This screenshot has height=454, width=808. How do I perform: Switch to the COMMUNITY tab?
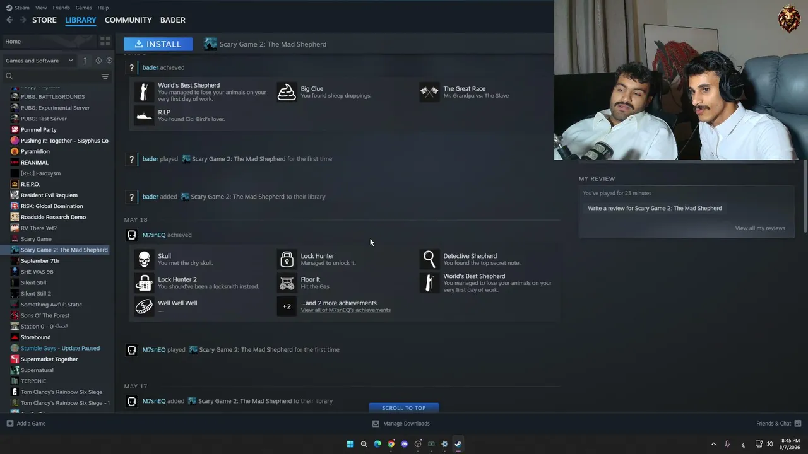click(x=128, y=20)
